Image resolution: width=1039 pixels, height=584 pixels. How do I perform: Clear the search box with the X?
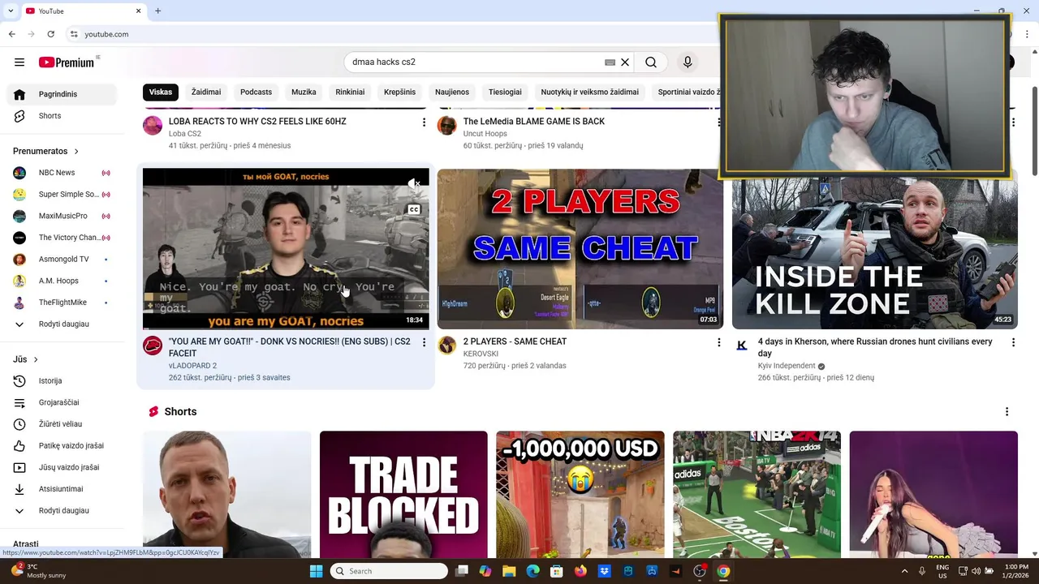(x=625, y=62)
